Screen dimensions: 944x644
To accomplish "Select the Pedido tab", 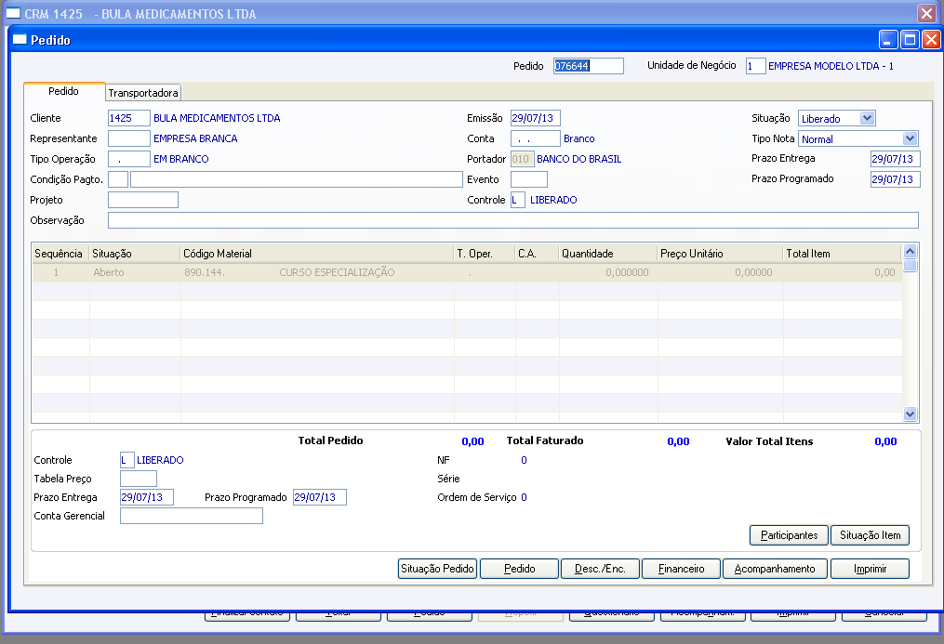I will [64, 91].
